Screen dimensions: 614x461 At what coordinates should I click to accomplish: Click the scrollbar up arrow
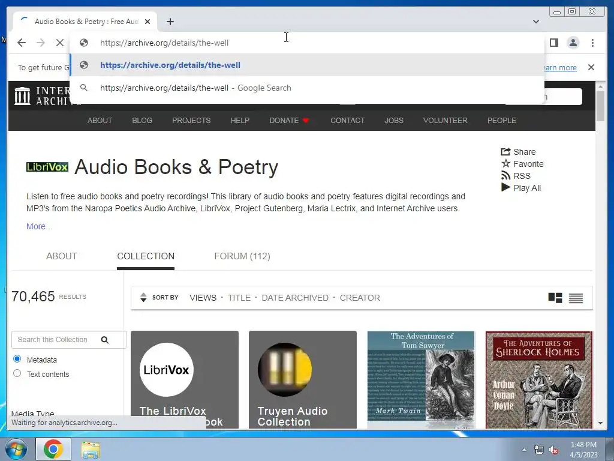click(600, 86)
